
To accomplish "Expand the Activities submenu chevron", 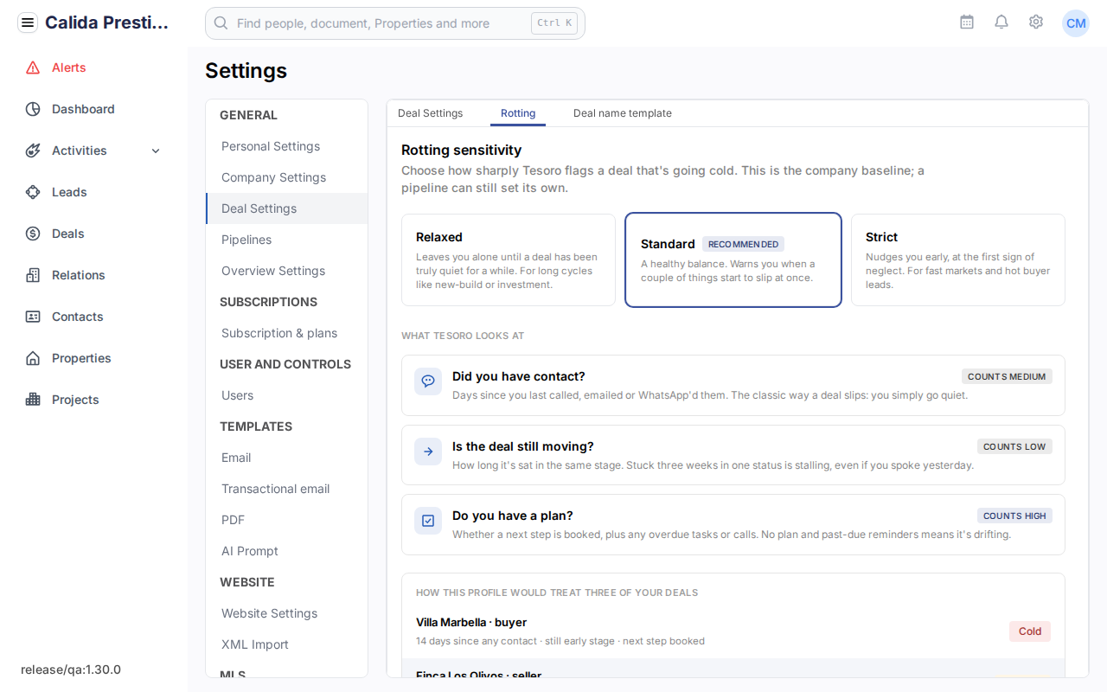I will tap(156, 151).
